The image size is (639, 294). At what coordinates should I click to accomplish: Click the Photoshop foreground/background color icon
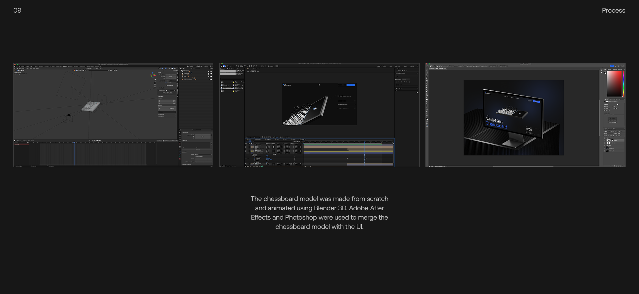(427, 118)
